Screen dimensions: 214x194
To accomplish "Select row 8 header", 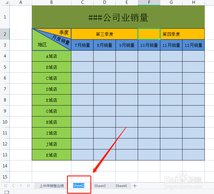I will click(5, 100).
